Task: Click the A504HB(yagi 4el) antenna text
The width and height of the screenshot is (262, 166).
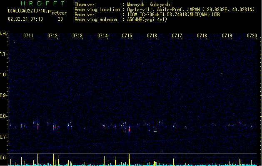Action: pos(147,20)
